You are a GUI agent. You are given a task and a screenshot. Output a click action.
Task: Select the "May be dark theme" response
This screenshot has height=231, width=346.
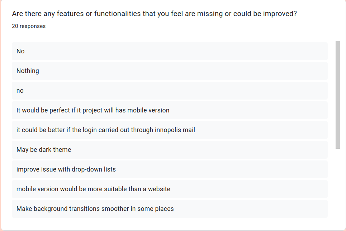coord(170,150)
